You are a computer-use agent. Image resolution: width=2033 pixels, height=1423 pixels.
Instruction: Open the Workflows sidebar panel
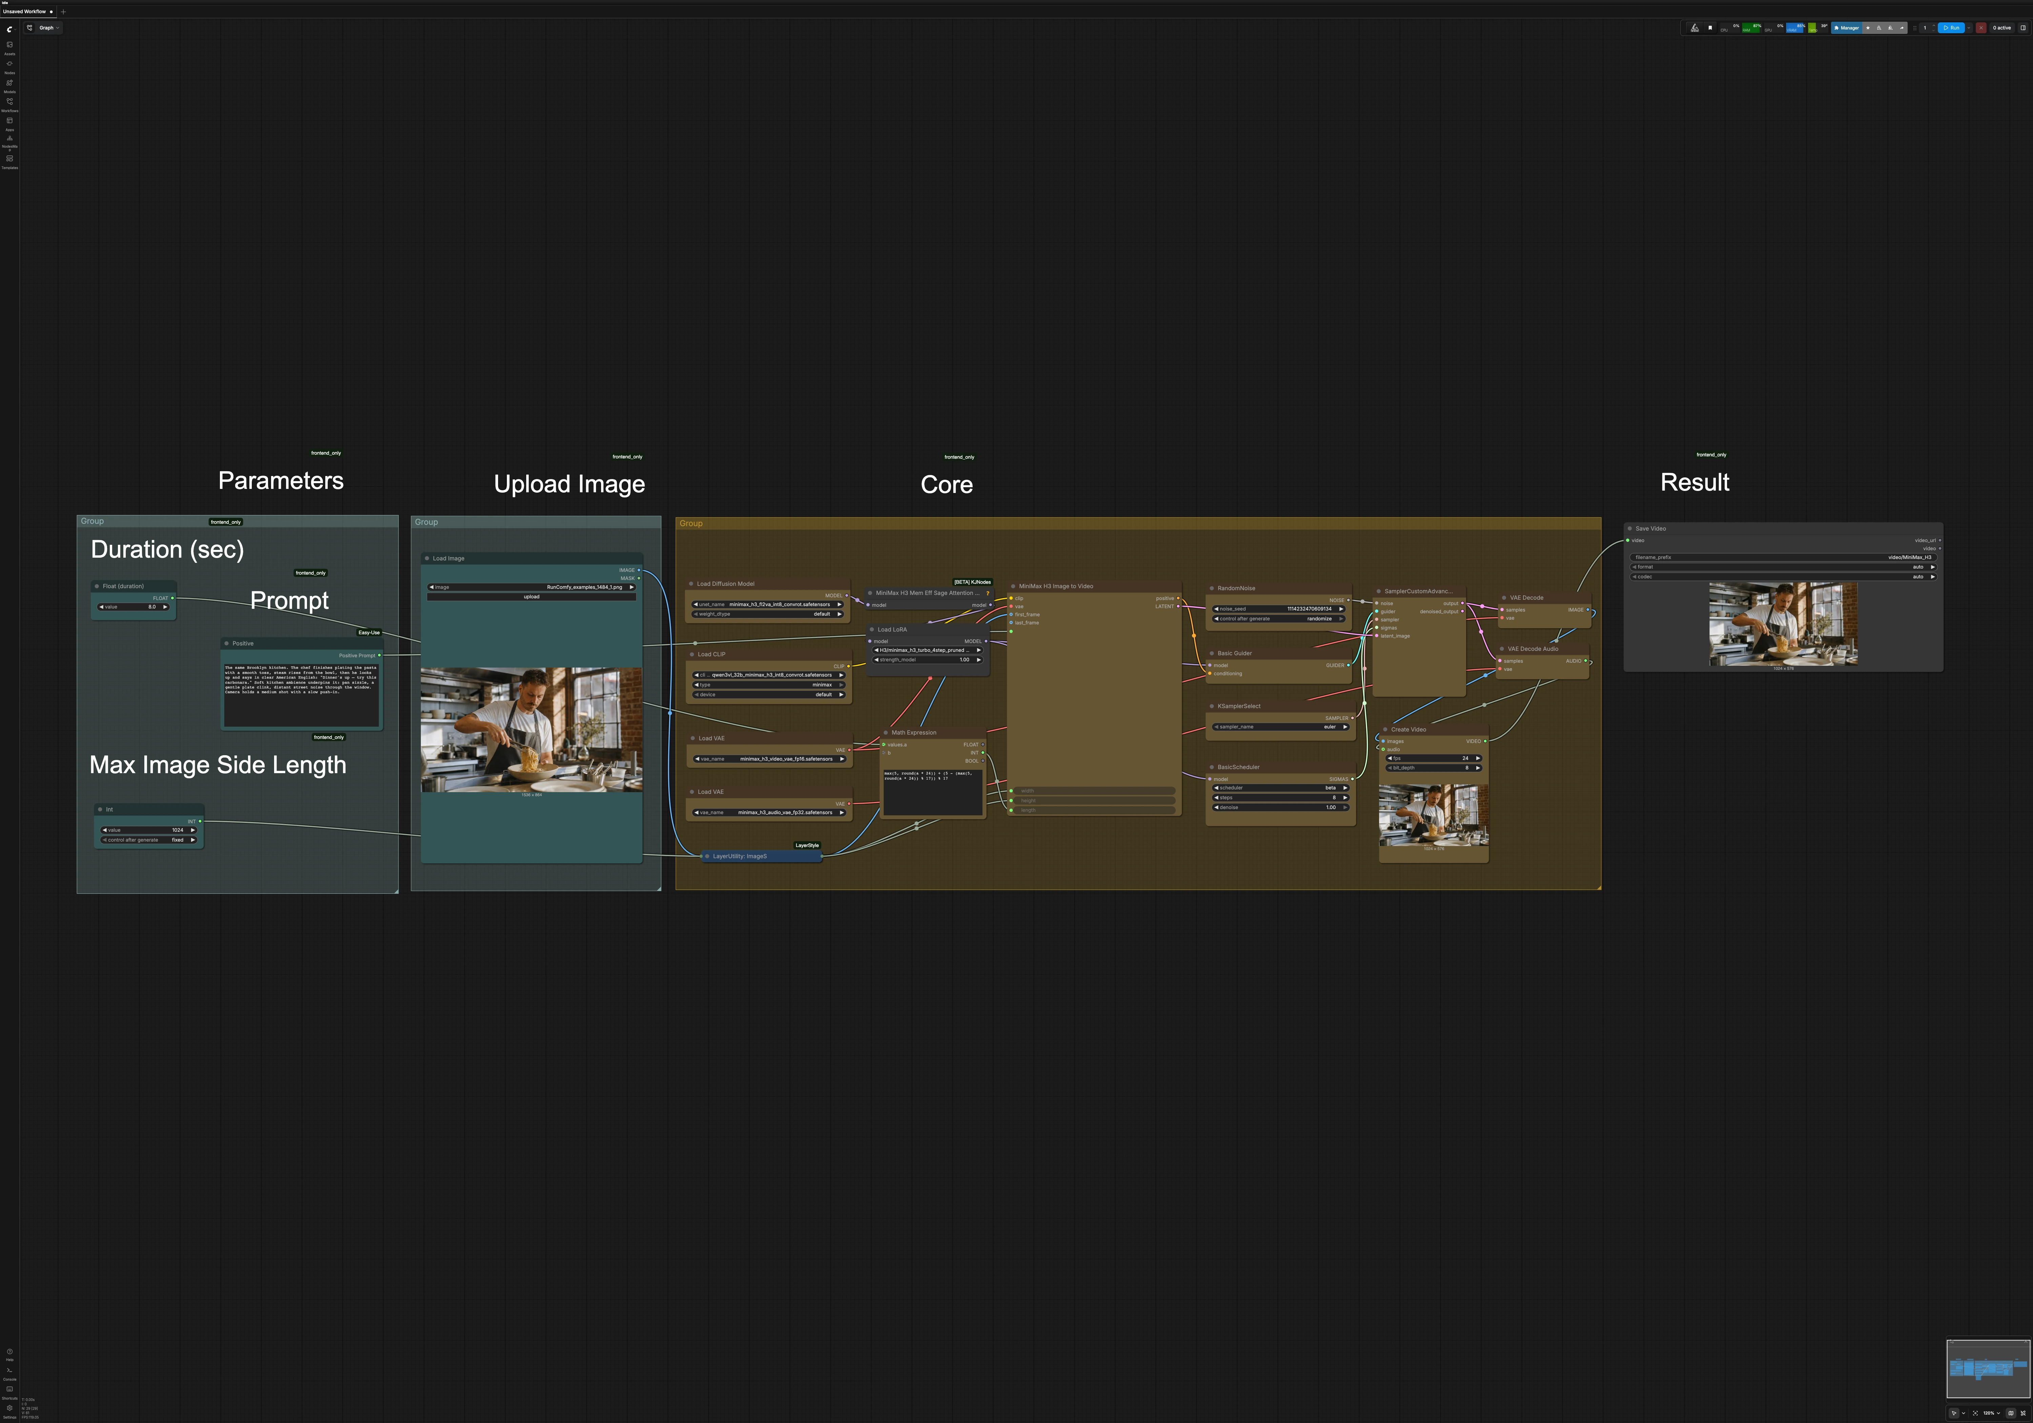click(x=10, y=104)
